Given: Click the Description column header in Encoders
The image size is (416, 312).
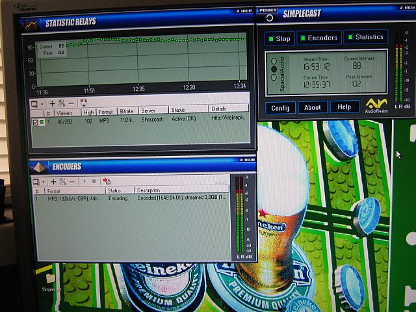Looking at the screenshot, I should coord(182,190).
